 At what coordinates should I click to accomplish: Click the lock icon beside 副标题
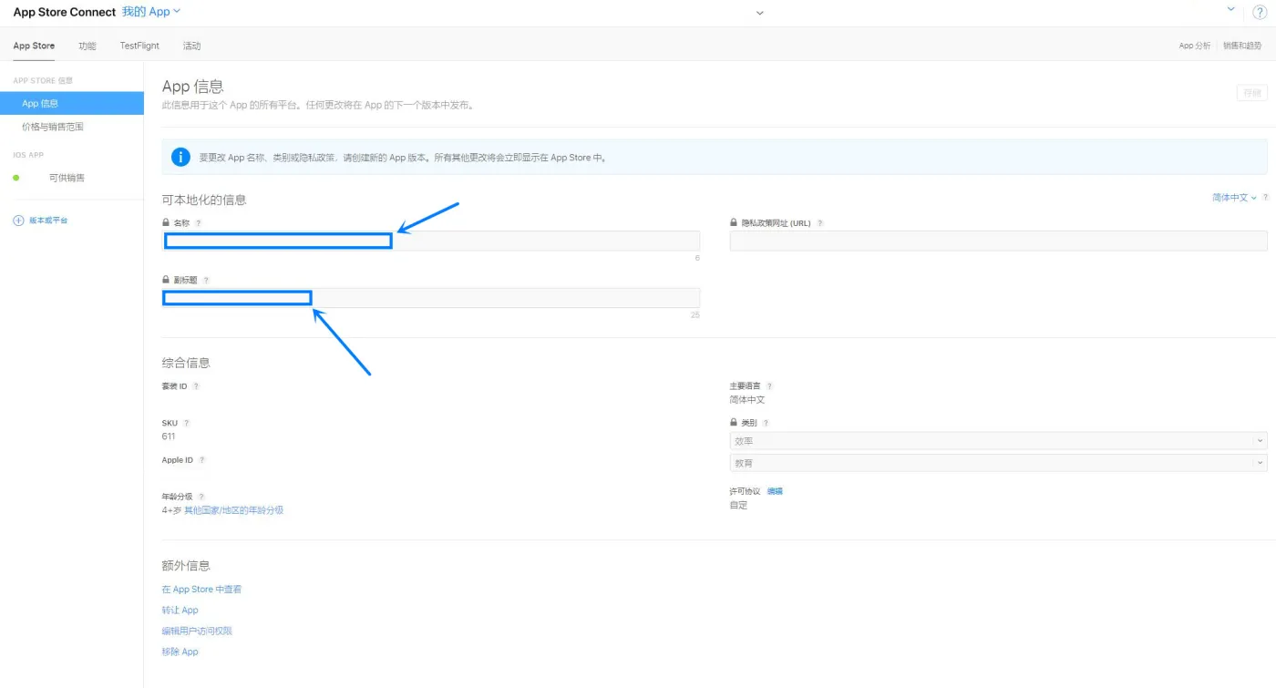pos(166,280)
